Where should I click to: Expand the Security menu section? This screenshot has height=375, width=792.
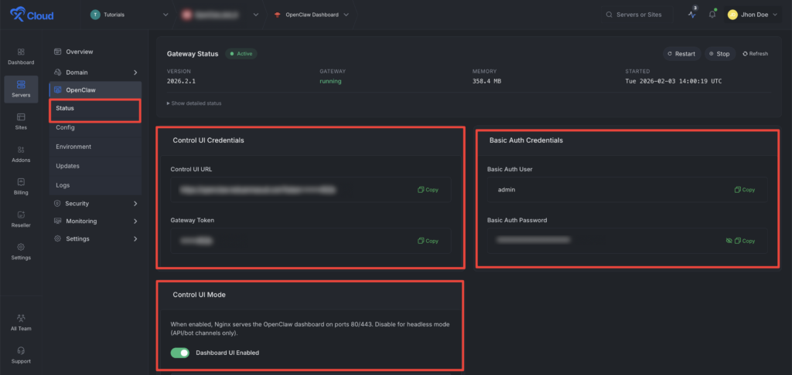pyautogui.click(x=95, y=204)
